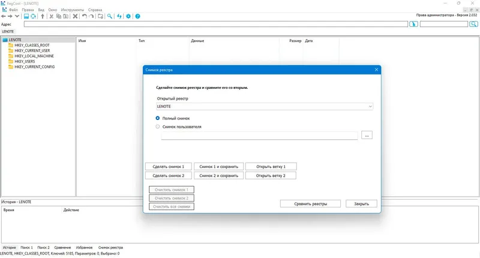
Task: Click the up one level arrow icon
Action: [x=43, y=16]
